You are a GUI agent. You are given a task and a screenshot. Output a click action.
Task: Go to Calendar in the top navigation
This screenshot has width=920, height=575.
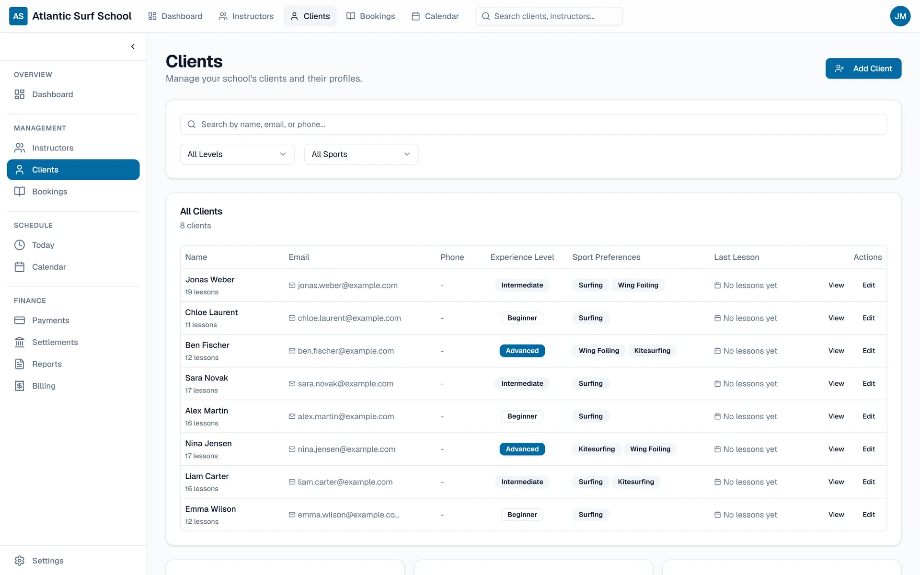435,16
